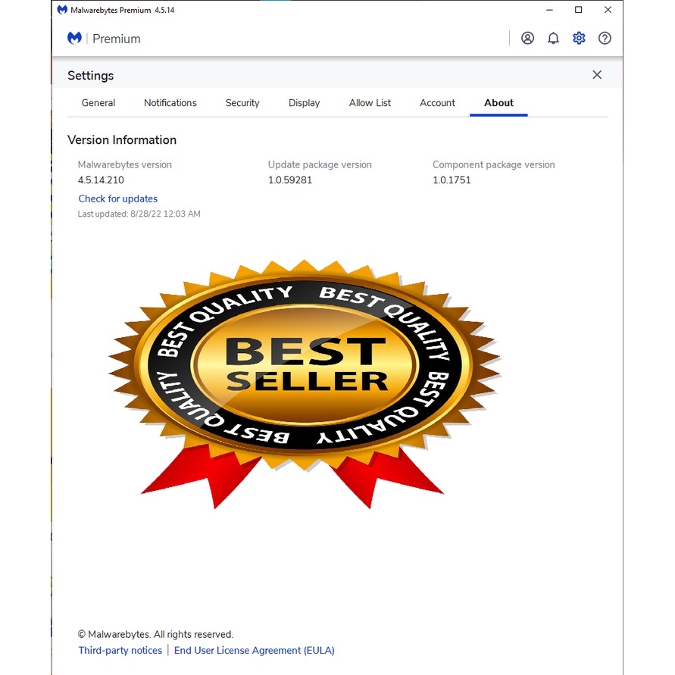Go to the Display tab
675x675 pixels.
305,103
